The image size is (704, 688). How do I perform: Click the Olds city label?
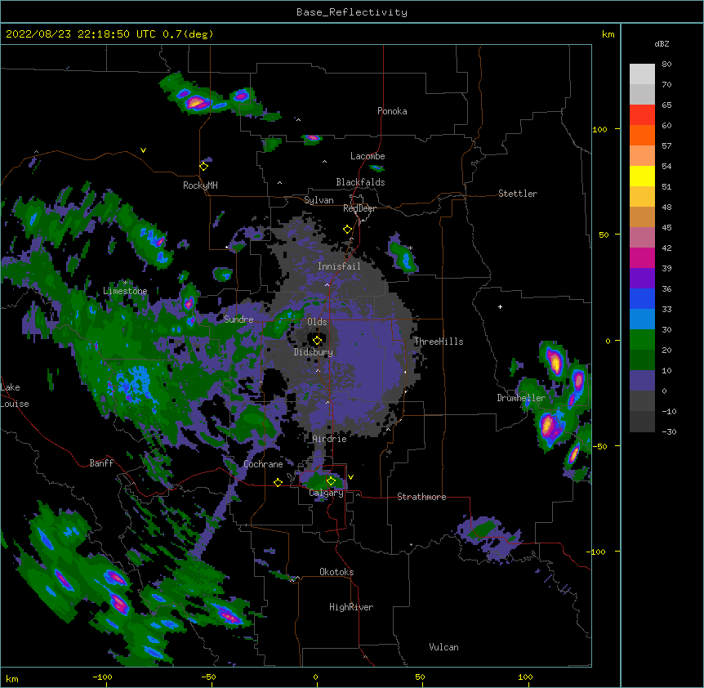coord(317,322)
